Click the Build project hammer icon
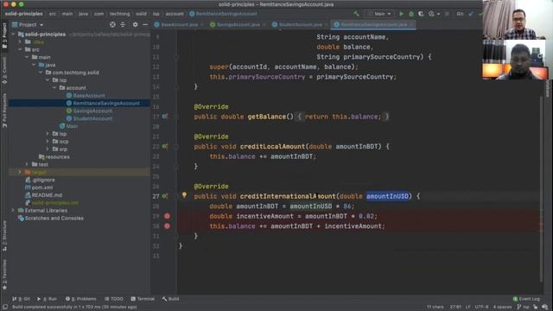Viewport: 553px width, 311px height. (x=357, y=14)
